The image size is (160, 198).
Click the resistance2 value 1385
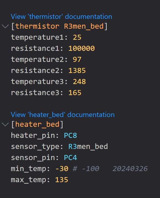pyautogui.click(x=77, y=71)
